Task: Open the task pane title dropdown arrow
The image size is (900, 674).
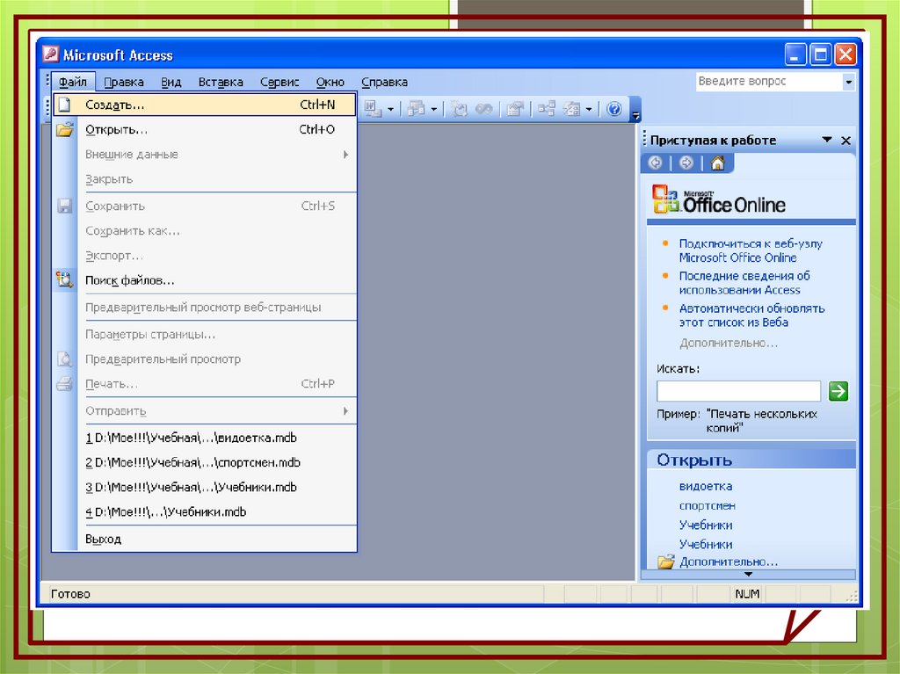Action: (x=827, y=140)
